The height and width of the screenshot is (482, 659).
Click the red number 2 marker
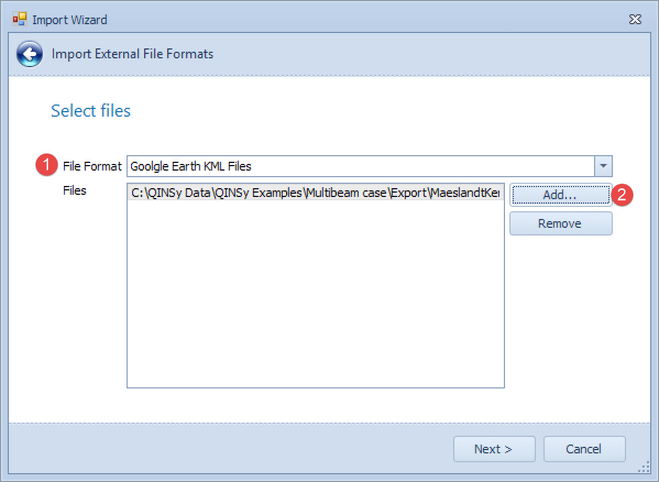(x=622, y=194)
